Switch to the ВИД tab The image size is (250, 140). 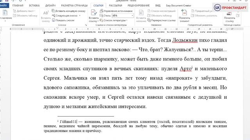tap(158, 5)
